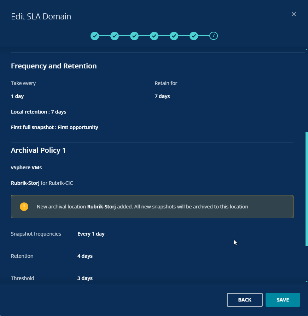
Task: Click the 'Every 1 day' snapshot frequency value
Action: [x=91, y=234]
